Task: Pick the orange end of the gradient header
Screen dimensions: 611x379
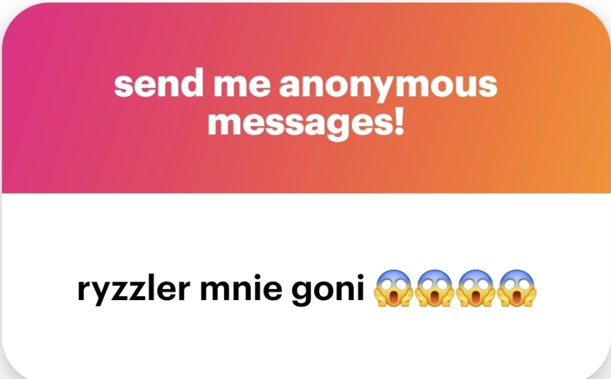Action: 589,97
